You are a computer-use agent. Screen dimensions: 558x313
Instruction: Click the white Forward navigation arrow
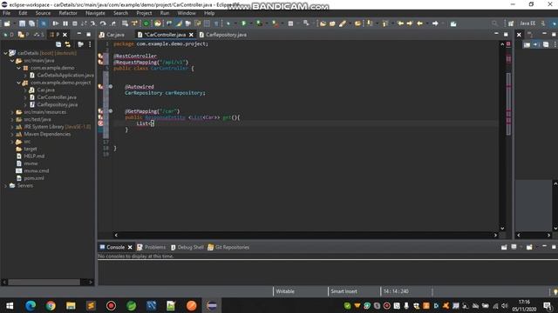(435, 23)
